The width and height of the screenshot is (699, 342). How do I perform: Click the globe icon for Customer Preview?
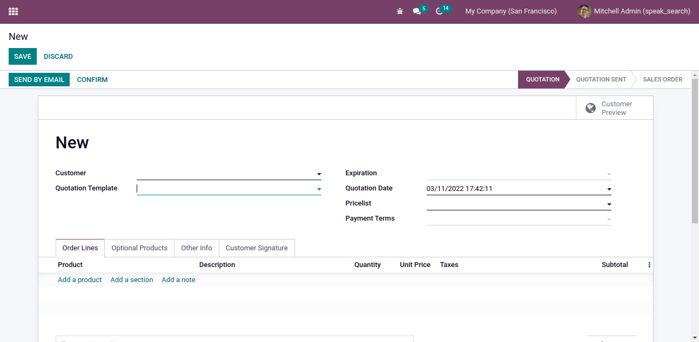click(x=591, y=108)
